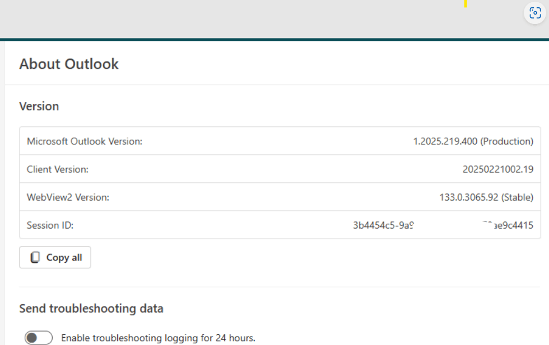Select the Microsoft Outlook Version row

point(279,141)
